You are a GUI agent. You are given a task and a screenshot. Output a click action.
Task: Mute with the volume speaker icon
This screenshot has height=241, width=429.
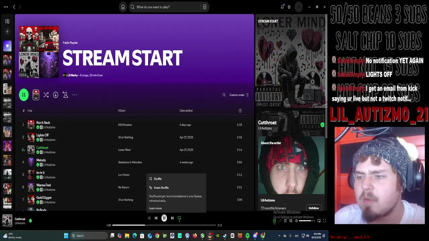click(x=296, y=221)
